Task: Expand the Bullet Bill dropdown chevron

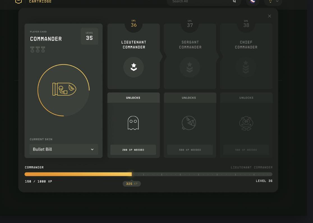Action: coord(92,149)
